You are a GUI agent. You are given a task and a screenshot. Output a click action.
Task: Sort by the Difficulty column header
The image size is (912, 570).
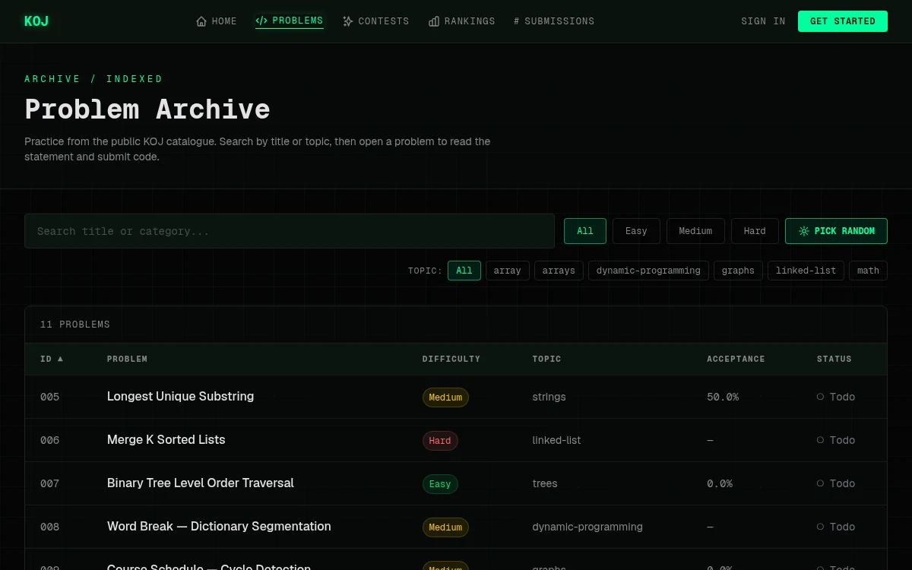[451, 359]
